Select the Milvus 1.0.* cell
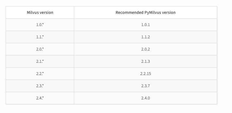The image size is (232, 113). (40, 25)
